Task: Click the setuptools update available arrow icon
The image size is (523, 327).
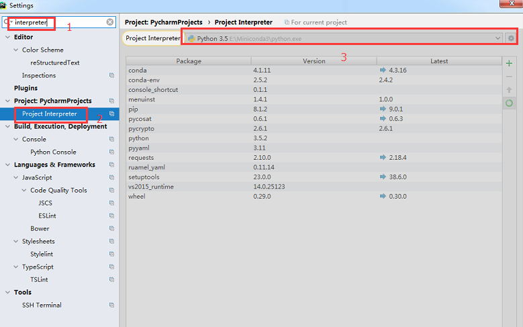Action: 383,177
